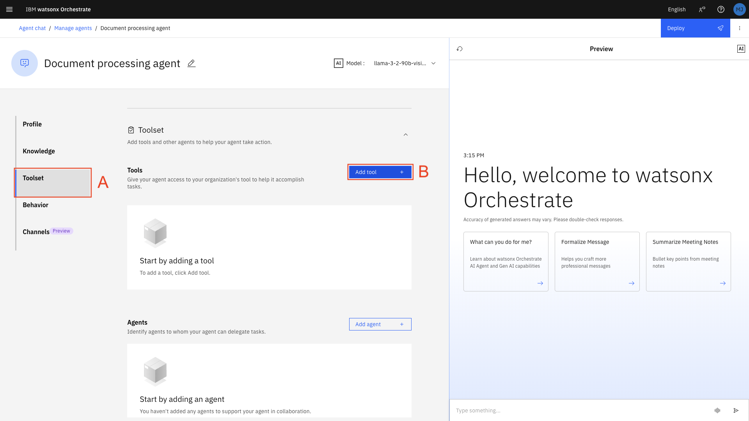The width and height of the screenshot is (749, 421).
Task: Click the notifications icon beside English
Action: click(702, 9)
